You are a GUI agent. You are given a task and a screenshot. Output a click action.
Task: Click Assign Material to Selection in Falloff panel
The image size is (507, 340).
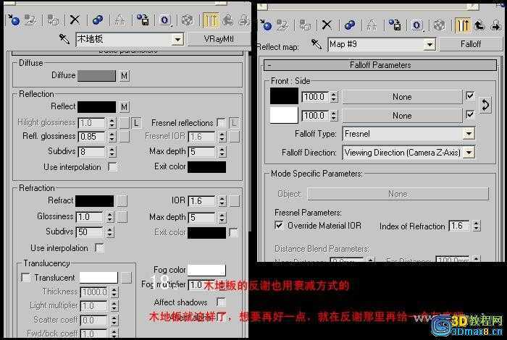point(305,25)
